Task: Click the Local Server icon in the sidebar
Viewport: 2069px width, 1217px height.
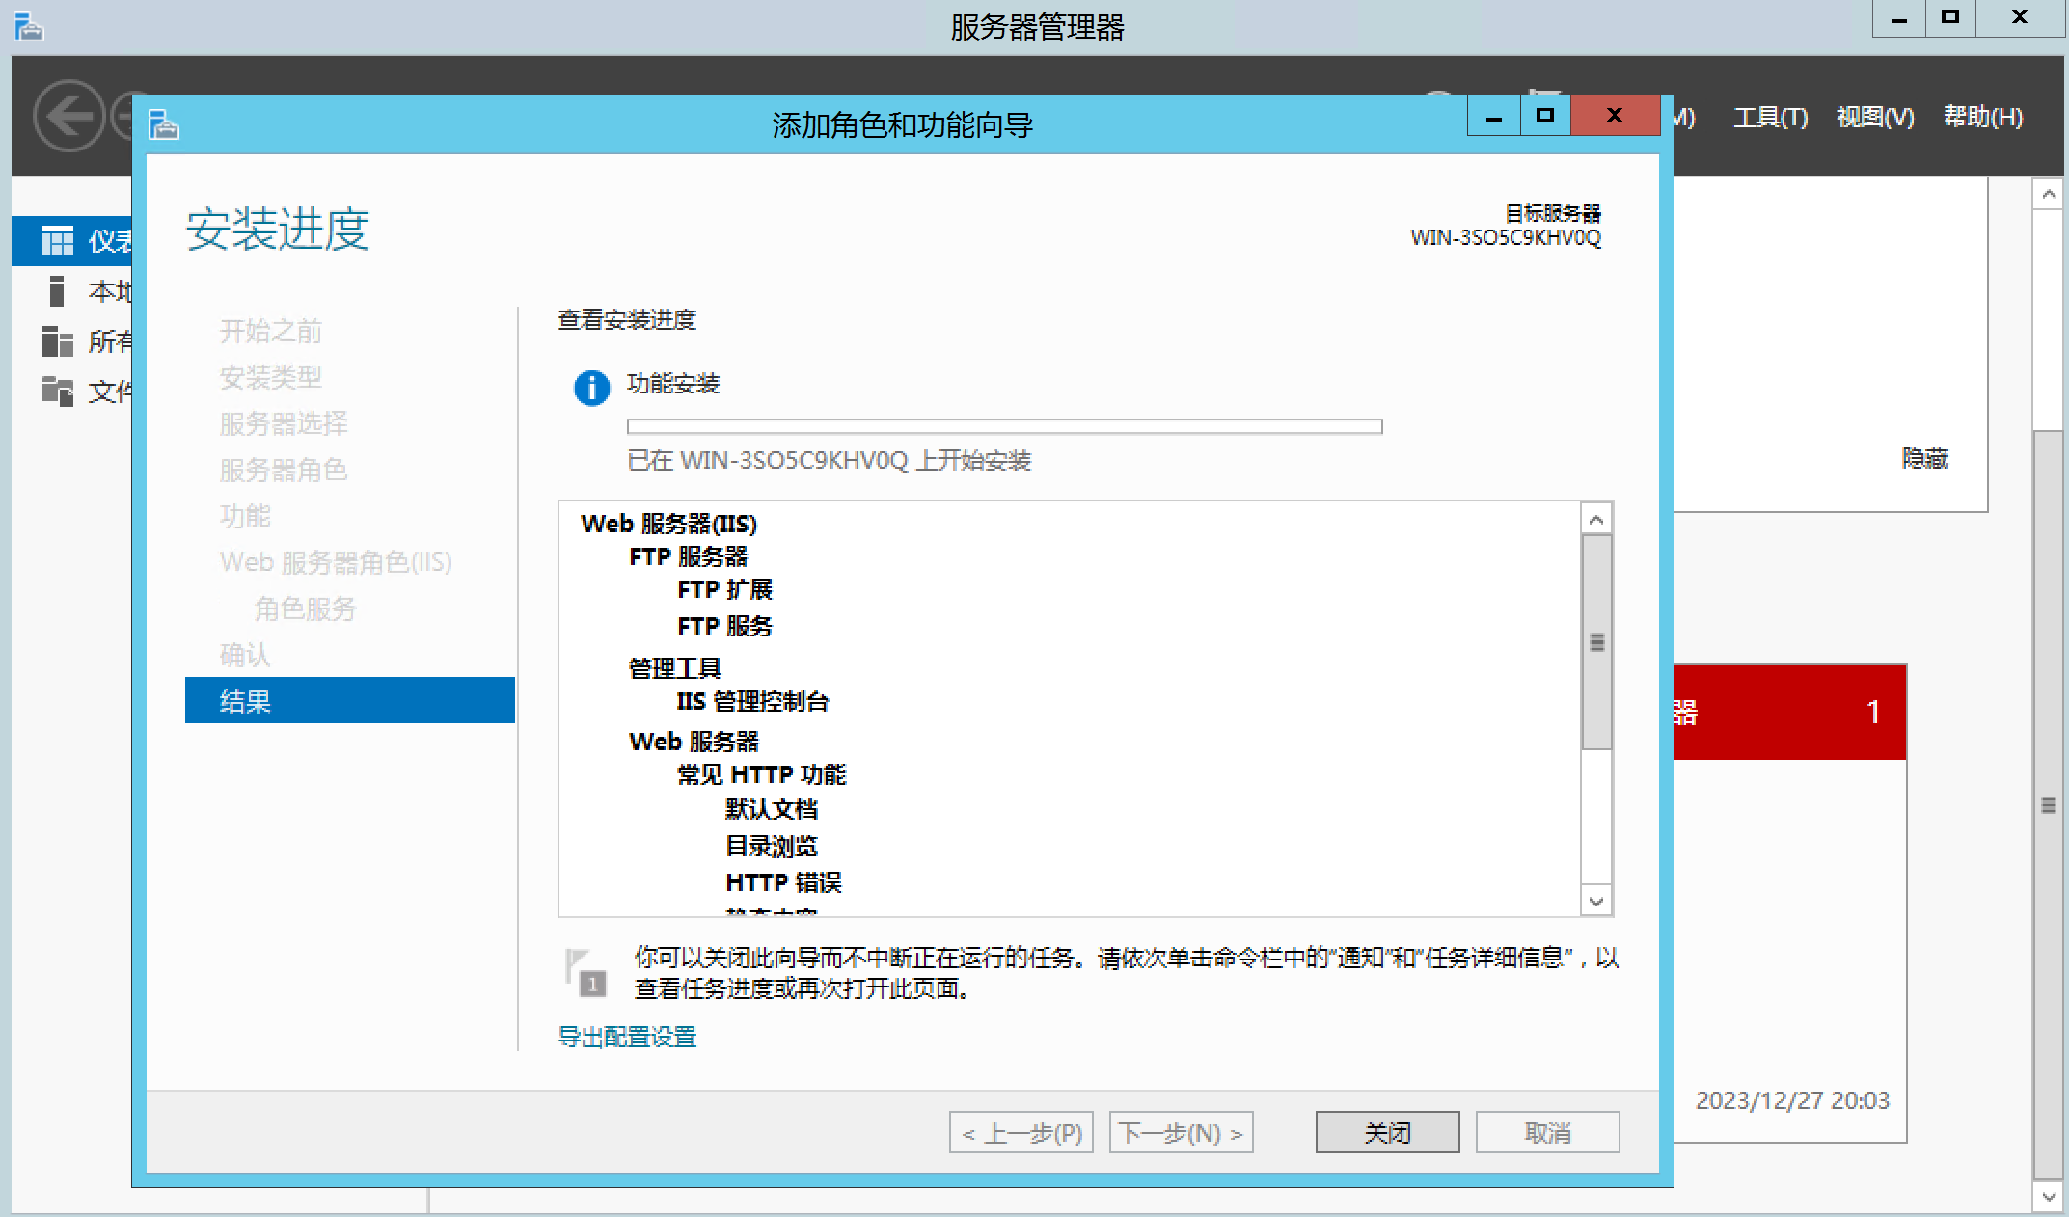Action: click(x=57, y=290)
